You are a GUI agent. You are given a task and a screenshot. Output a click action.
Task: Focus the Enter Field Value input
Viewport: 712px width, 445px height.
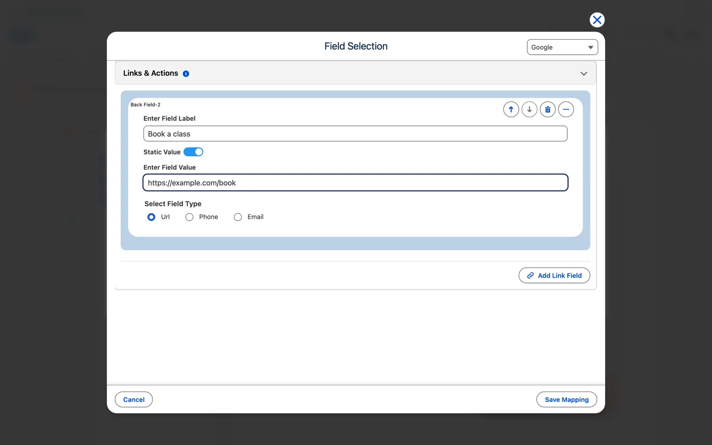355,183
